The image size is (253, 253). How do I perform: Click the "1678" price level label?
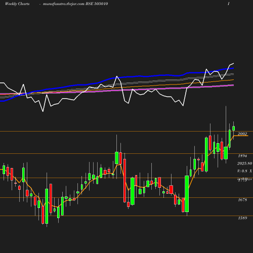242,200
